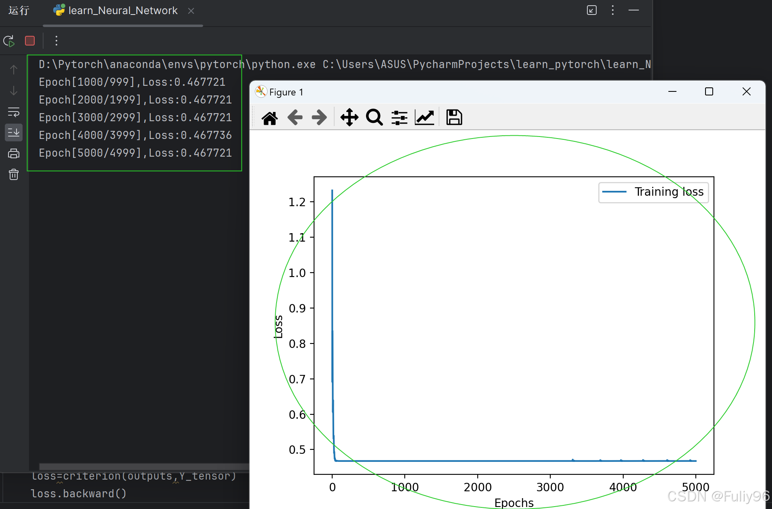Click the Epoch[3000/2999] output line
The image size is (772, 509).
pyautogui.click(x=135, y=118)
